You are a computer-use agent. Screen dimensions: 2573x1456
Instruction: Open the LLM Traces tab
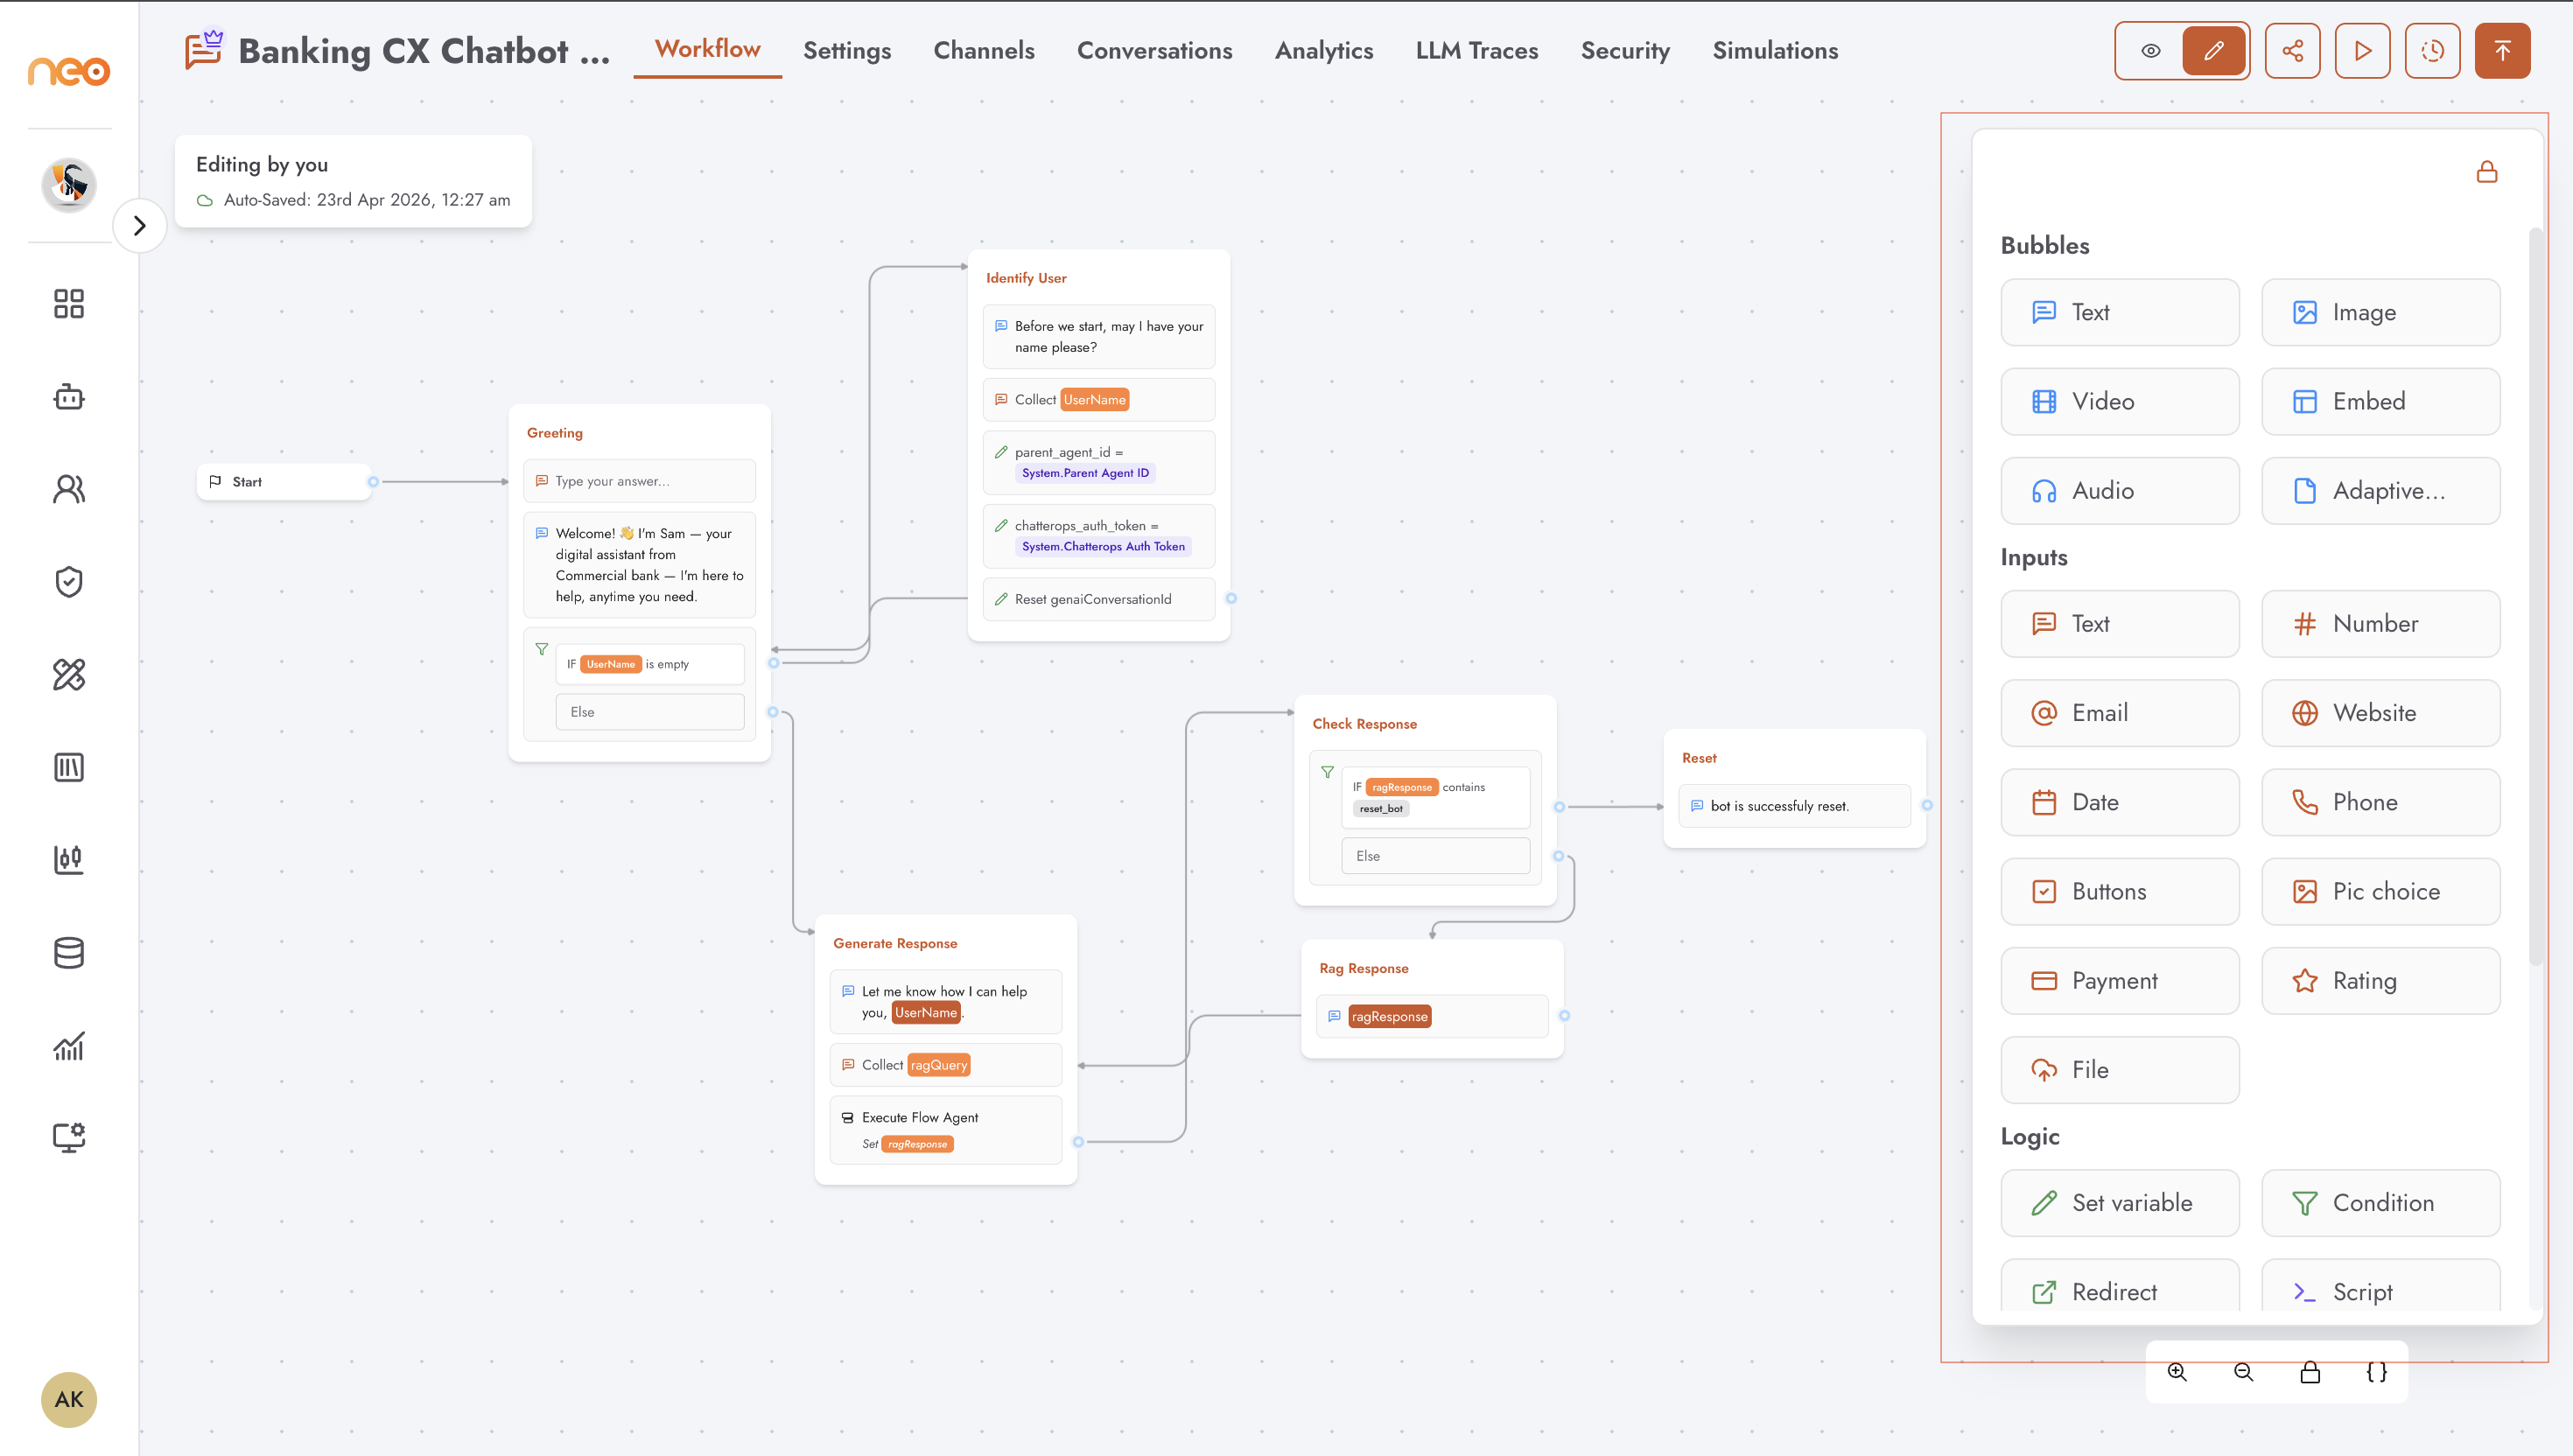[x=1477, y=50]
